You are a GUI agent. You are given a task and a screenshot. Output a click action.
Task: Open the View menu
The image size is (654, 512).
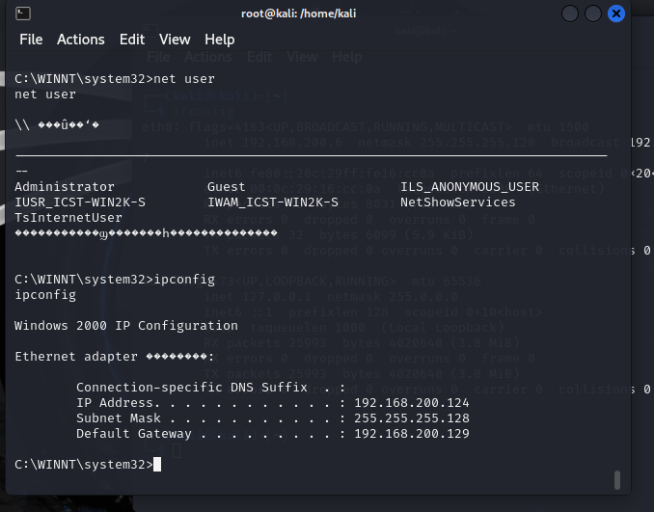pos(175,40)
